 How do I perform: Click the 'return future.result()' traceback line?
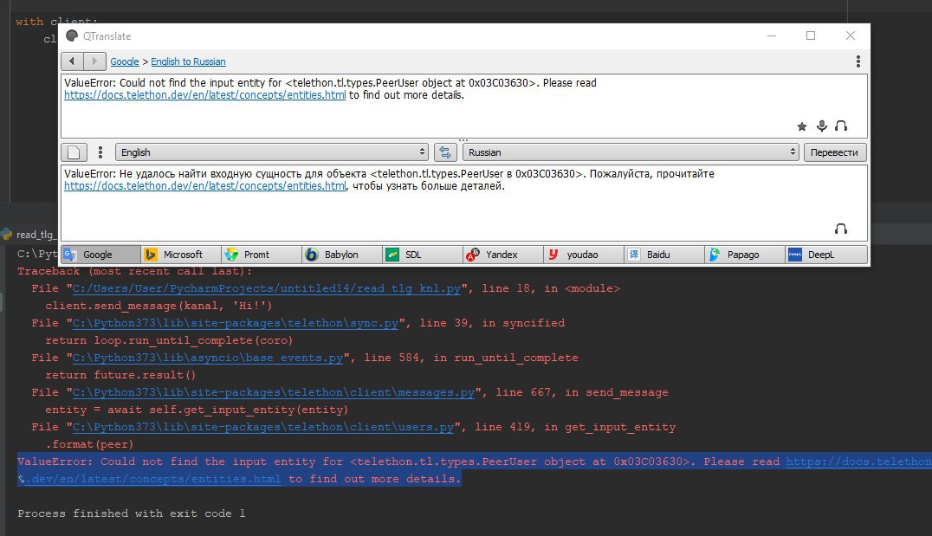(x=120, y=375)
